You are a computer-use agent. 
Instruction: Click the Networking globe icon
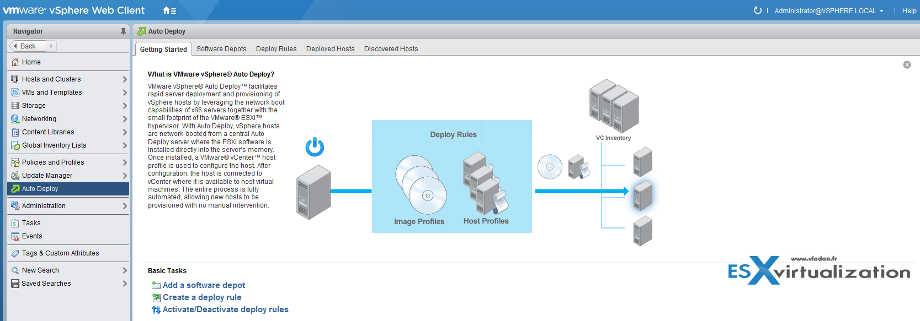(15, 119)
